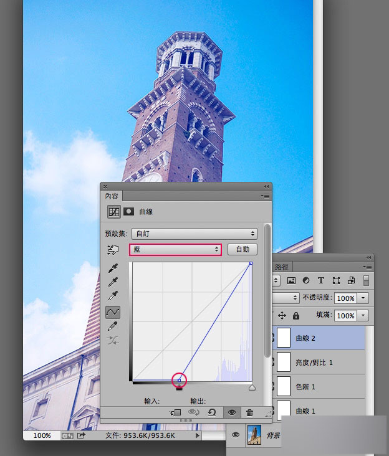Viewport: 389px width, 456px height.
Task: Toggle the layer filtering switch
Action: (x=367, y=280)
